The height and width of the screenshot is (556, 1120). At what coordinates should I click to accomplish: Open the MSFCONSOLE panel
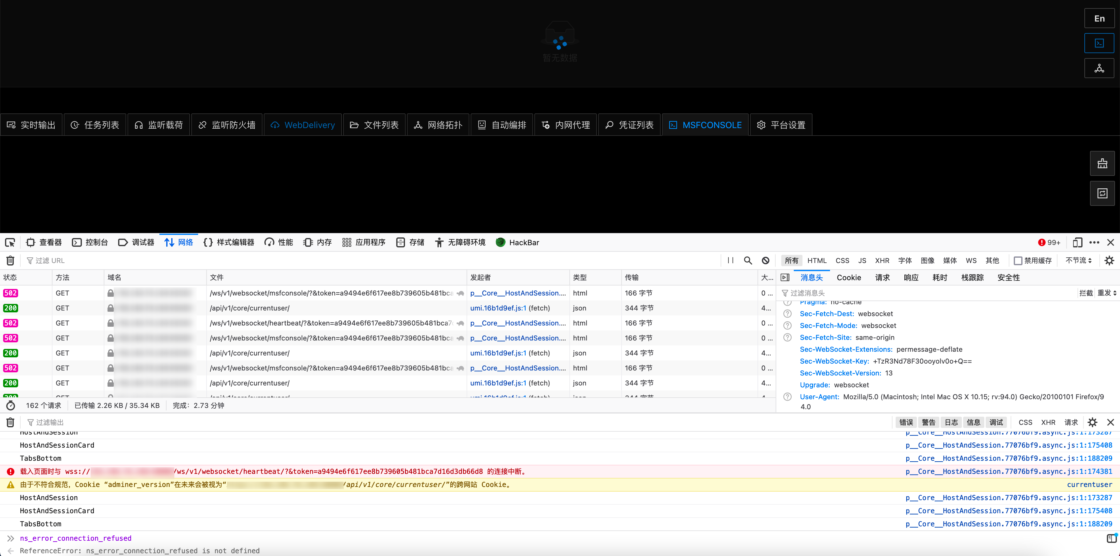[705, 125]
